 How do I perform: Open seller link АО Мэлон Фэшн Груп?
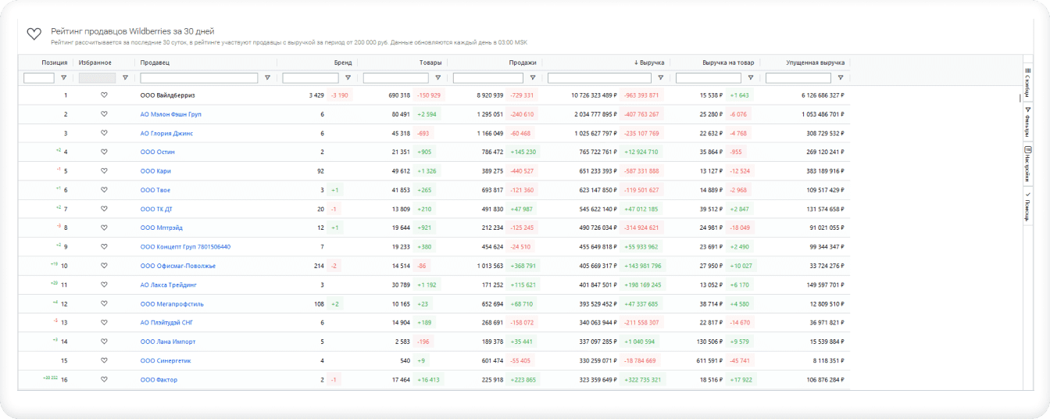pos(170,114)
